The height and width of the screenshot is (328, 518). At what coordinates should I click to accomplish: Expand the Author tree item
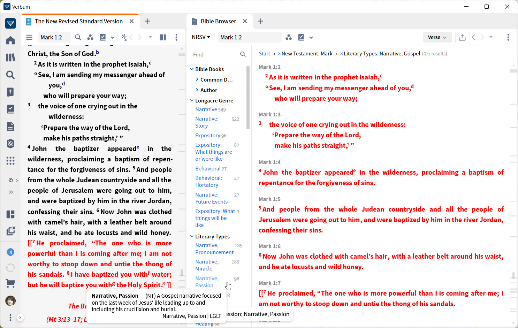pos(197,90)
